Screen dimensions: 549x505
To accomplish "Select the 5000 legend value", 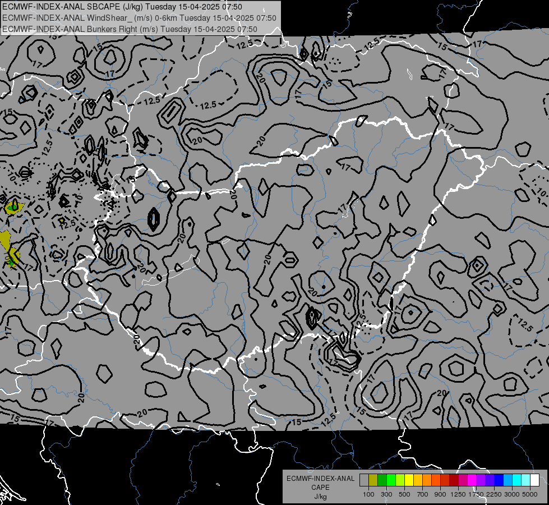I will pos(530,494).
